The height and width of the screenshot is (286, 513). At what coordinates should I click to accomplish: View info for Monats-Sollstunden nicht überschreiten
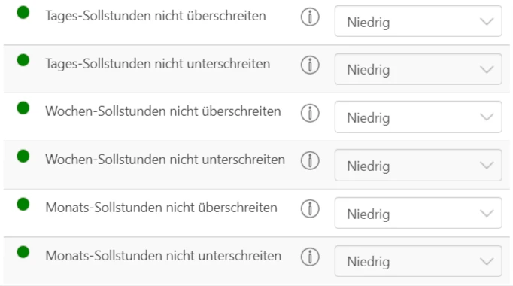[x=310, y=208]
